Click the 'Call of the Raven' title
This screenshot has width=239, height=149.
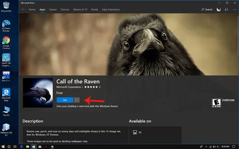point(78,81)
